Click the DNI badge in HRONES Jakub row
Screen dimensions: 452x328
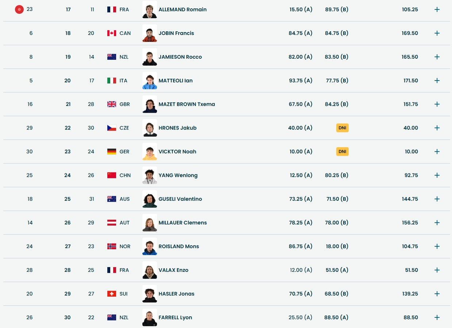click(342, 128)
